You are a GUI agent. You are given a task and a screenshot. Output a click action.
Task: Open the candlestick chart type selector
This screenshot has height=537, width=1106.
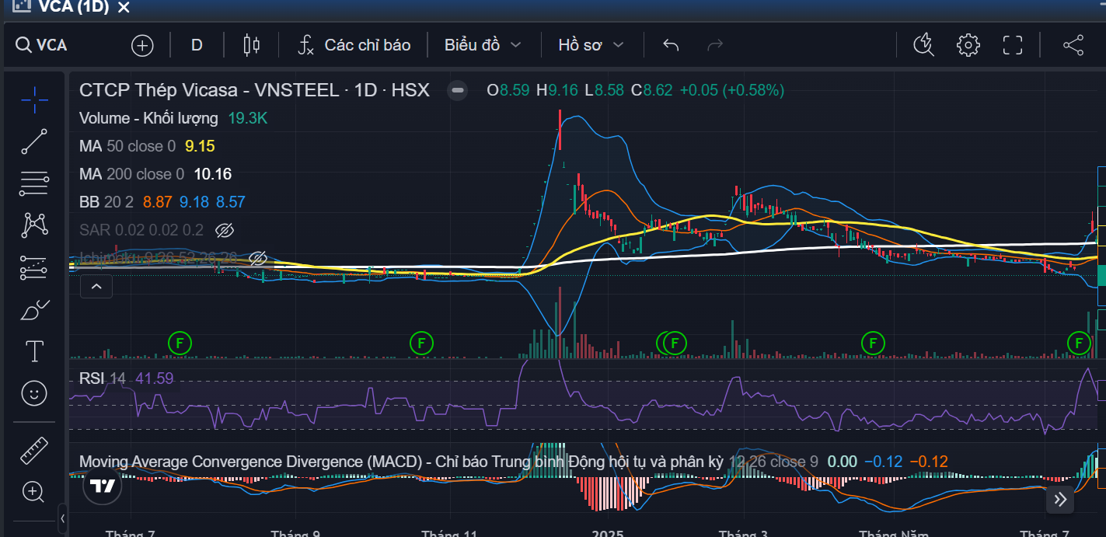click(251, 45)
